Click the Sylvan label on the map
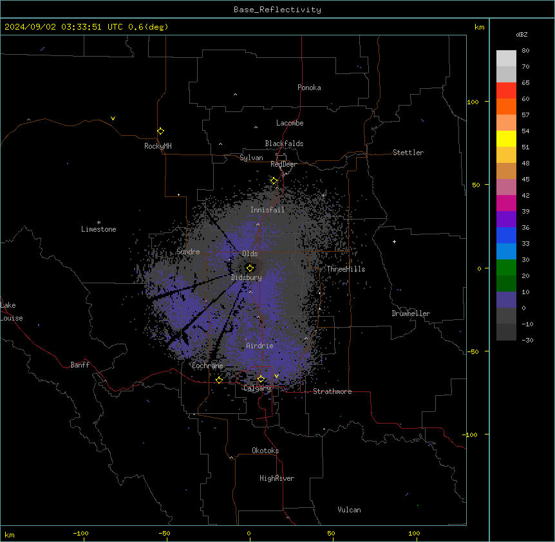The image size is (555, 542). point(251,158)
